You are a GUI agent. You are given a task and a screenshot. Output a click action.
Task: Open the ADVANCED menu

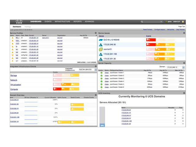coord(89,21)
